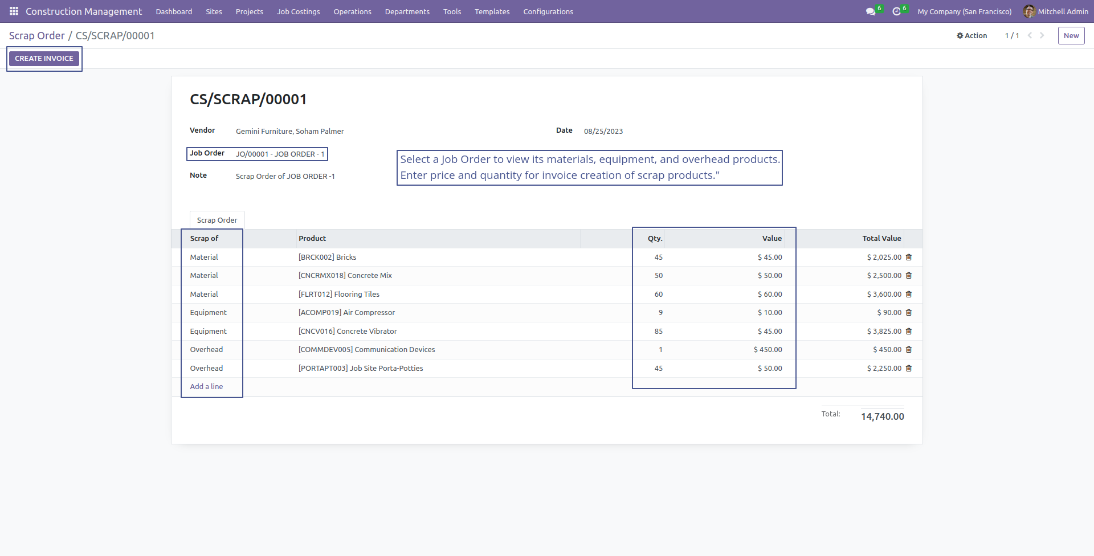
Task: Delete the Bricks scrap line
Action: pyautogui.click(x=909, y=257)
